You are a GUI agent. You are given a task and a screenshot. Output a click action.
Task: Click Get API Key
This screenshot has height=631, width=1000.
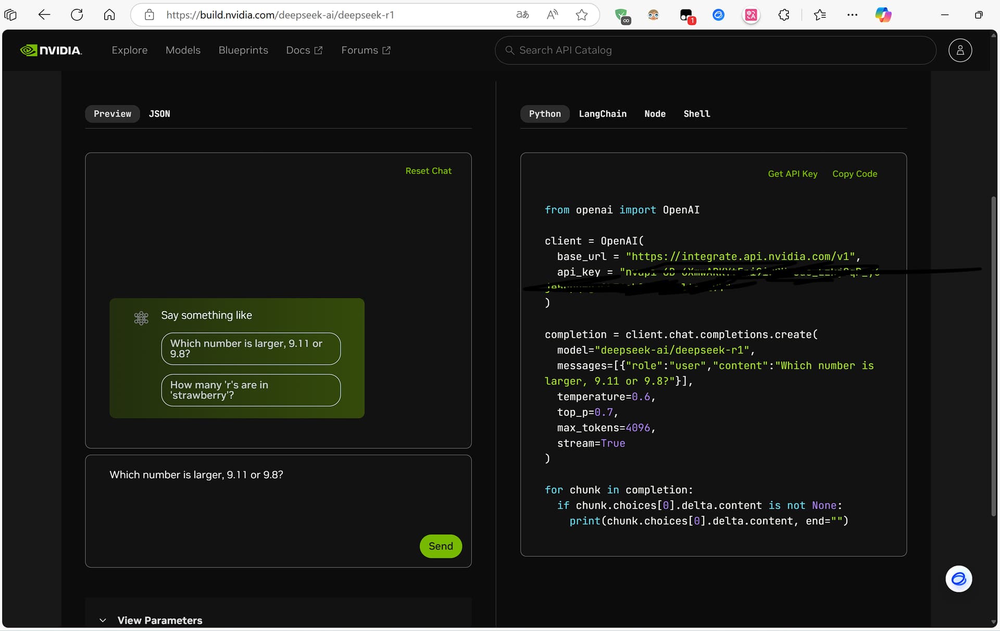[x=793, y=174]
